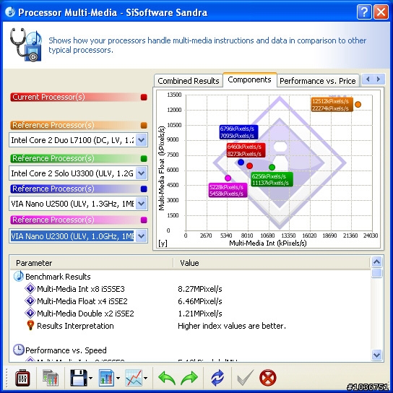
Task: Click the 8.27MPixel/s value
Action: tap(200, 289)
